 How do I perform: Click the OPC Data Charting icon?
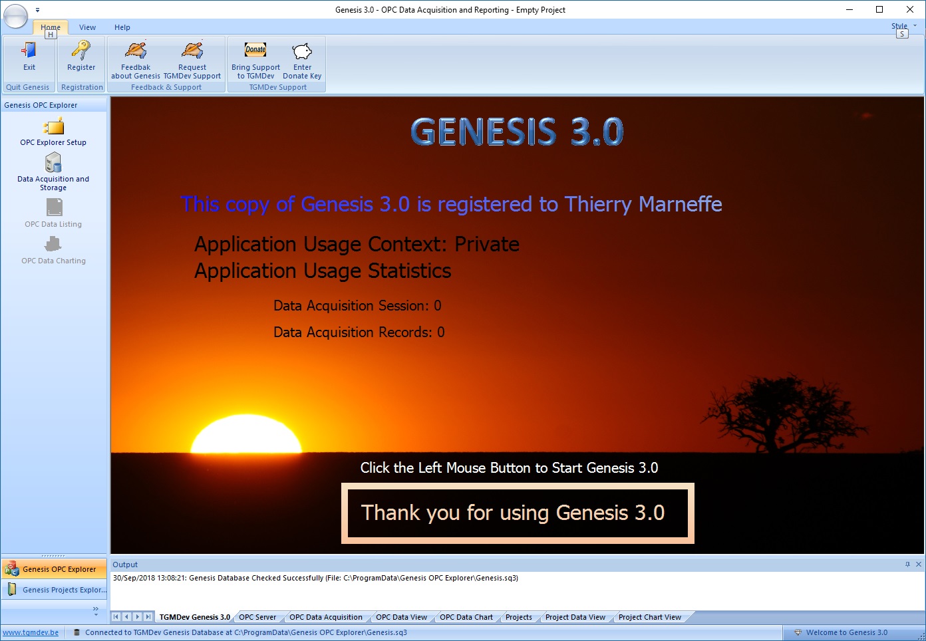coord(53,244)
